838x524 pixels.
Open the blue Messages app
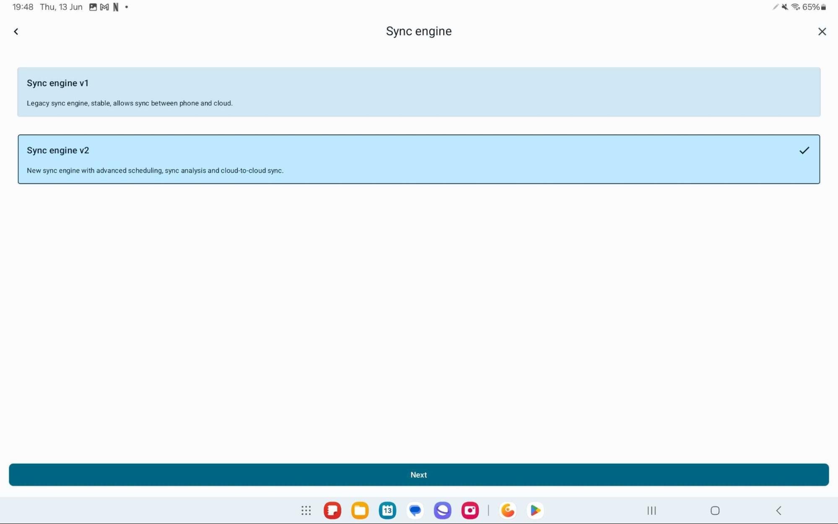pyautogui.click(x=415, y=510)
